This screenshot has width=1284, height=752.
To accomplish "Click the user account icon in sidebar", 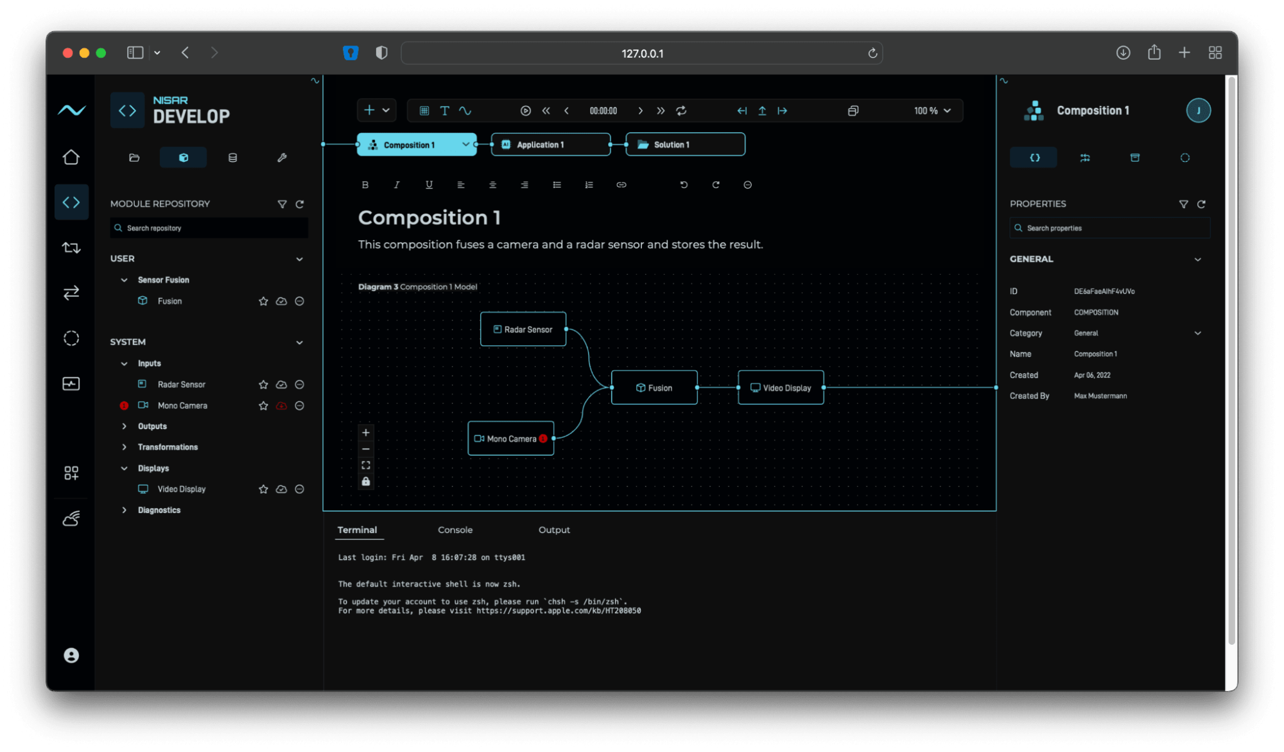I will pos(71,655).
